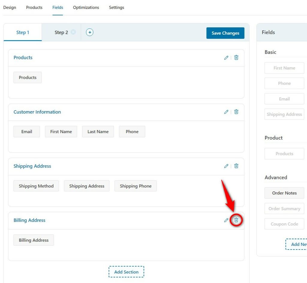This screenshot has height=283, width=307.
Task: Click the Products section heading
Action: coord(23,57)
